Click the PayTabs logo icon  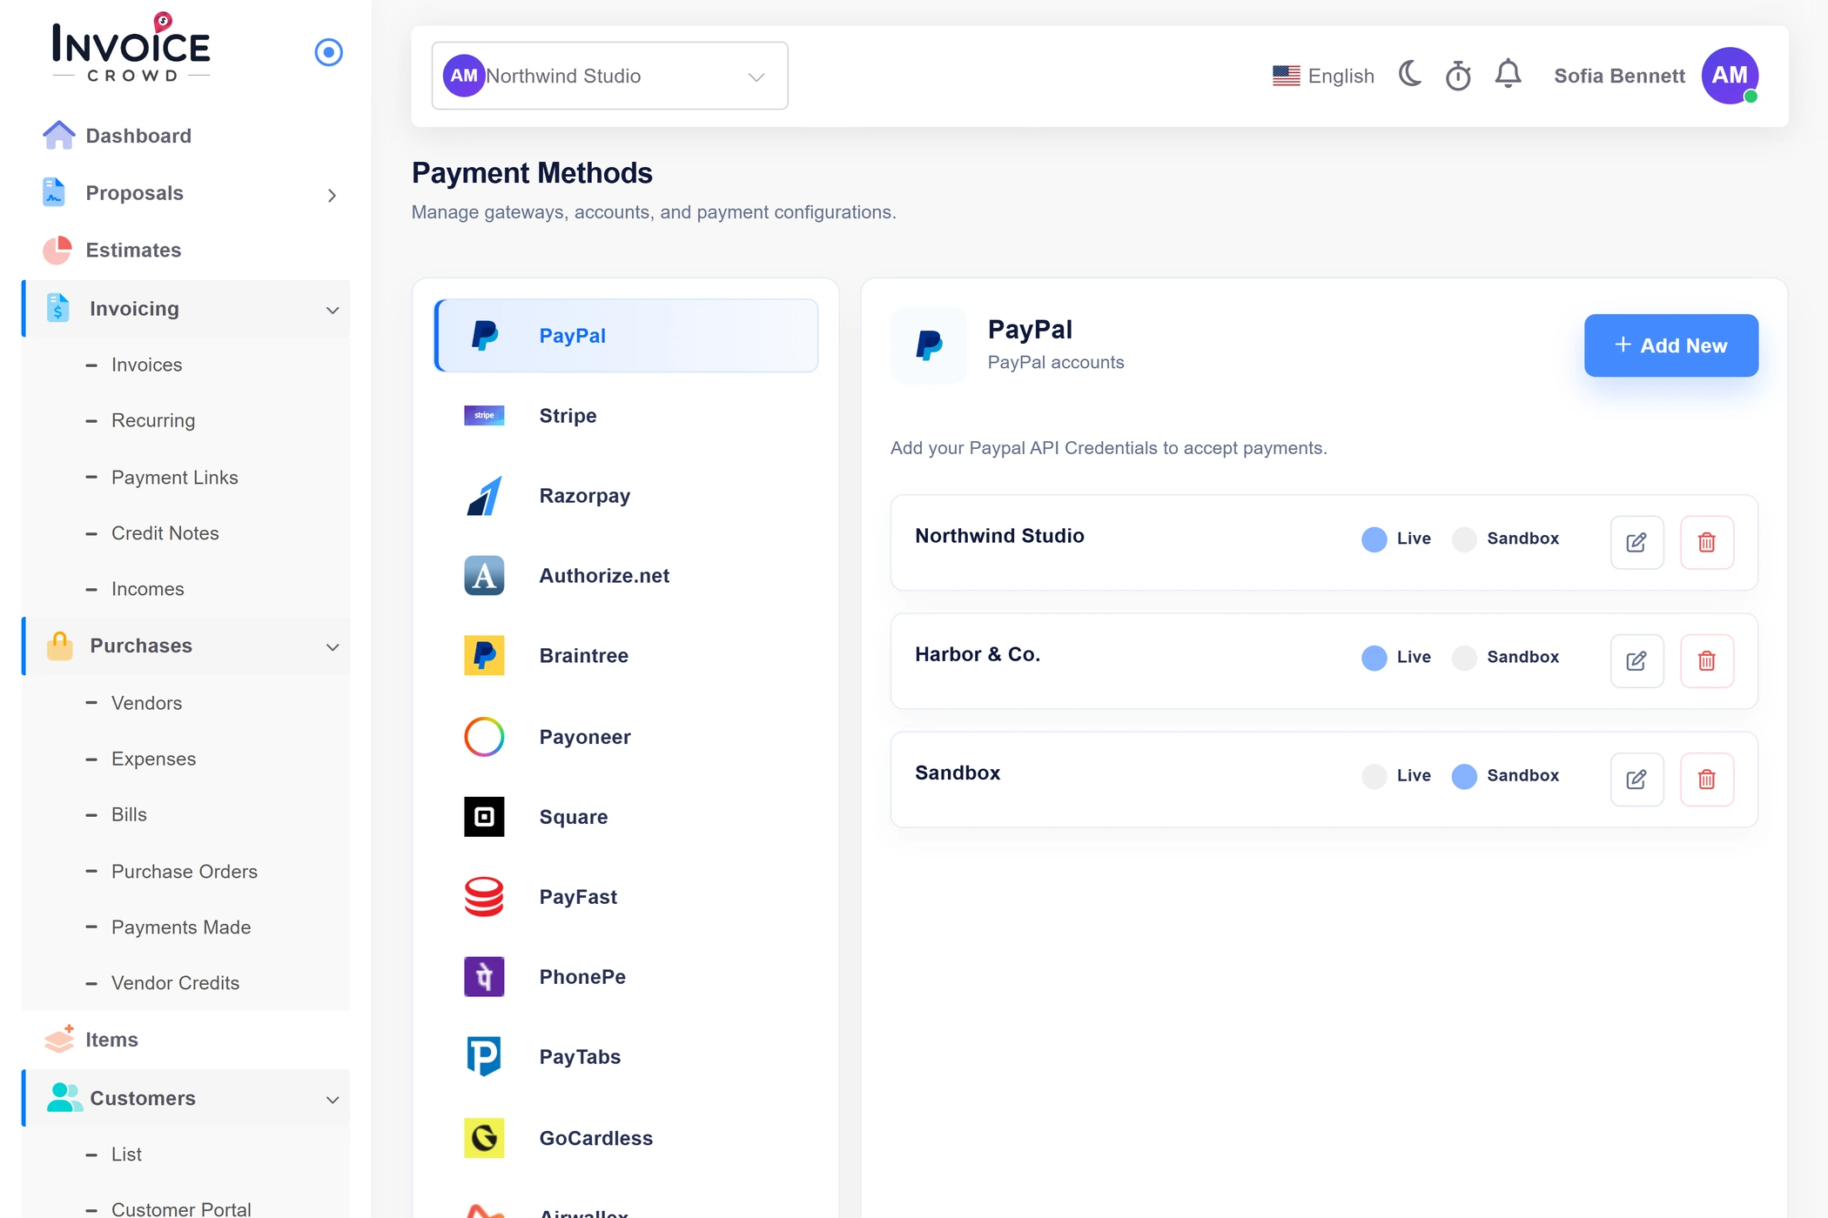tap(484, 1057)
